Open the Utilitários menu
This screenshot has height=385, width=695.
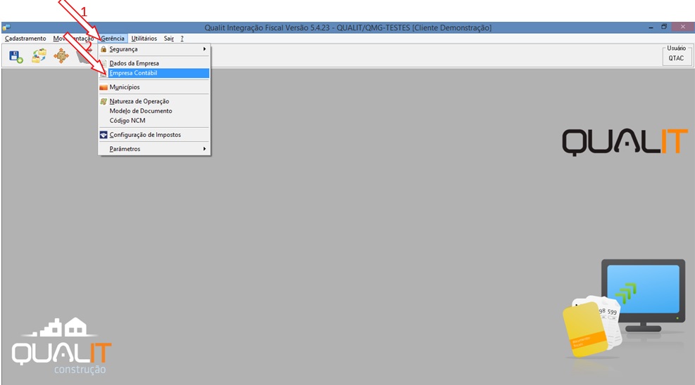click(x=144, y=39)
